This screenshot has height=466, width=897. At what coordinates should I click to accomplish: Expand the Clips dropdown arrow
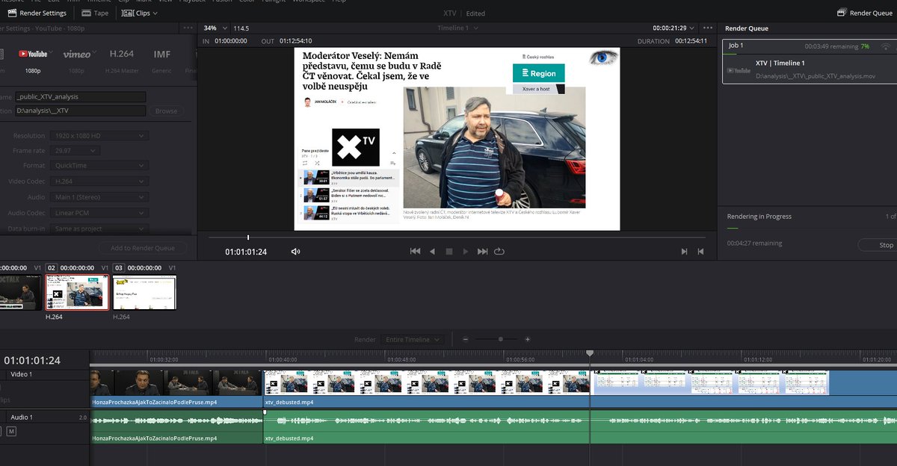coord(155,13)
